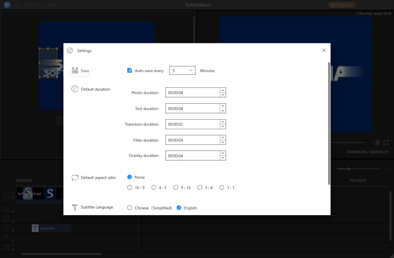Click the Default aspect ratio icon
The width and height of the screenshot is (394, 258).
coord(75,178)
